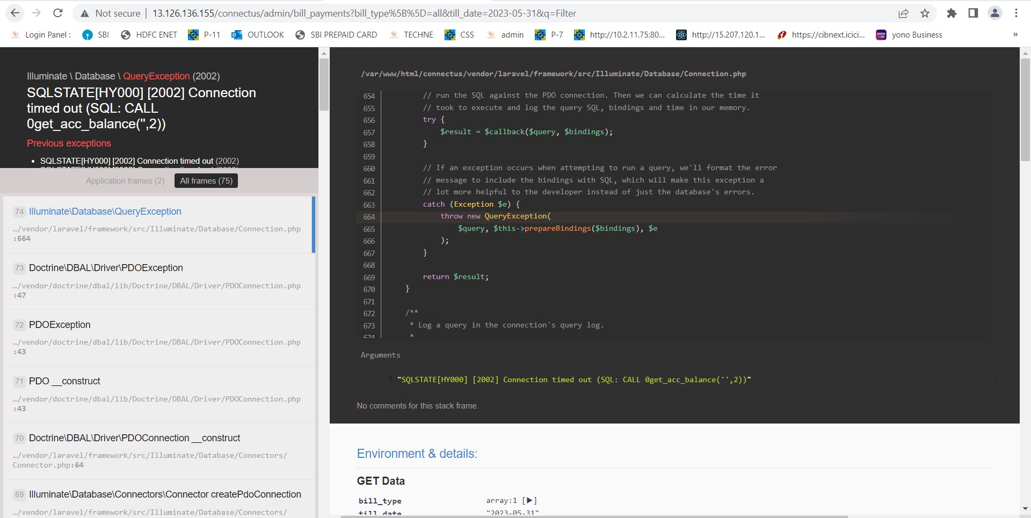This screenshot has height=518, width=1031.
Task: Open the profile avatar menu
Action: 994,13
